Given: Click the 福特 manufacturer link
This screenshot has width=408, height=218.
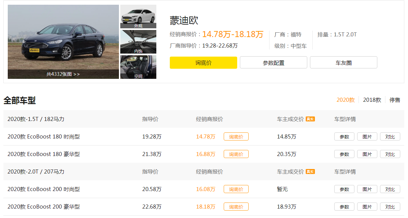Looking at the screenshot, I should pos(296,34).
